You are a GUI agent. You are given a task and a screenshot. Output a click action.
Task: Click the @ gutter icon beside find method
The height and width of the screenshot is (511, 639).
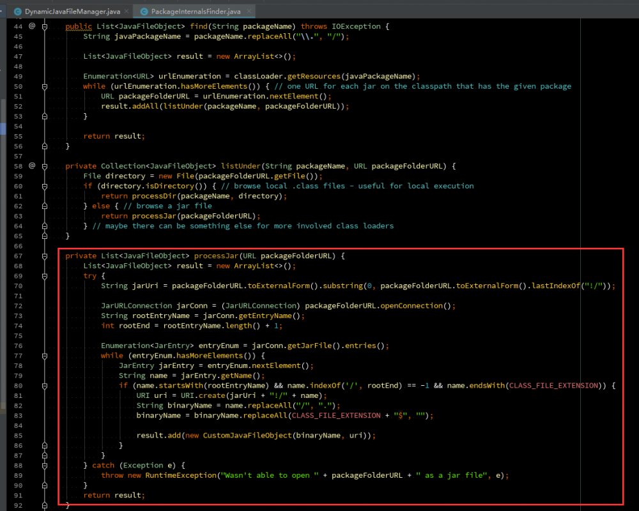(x=32, y=26)
